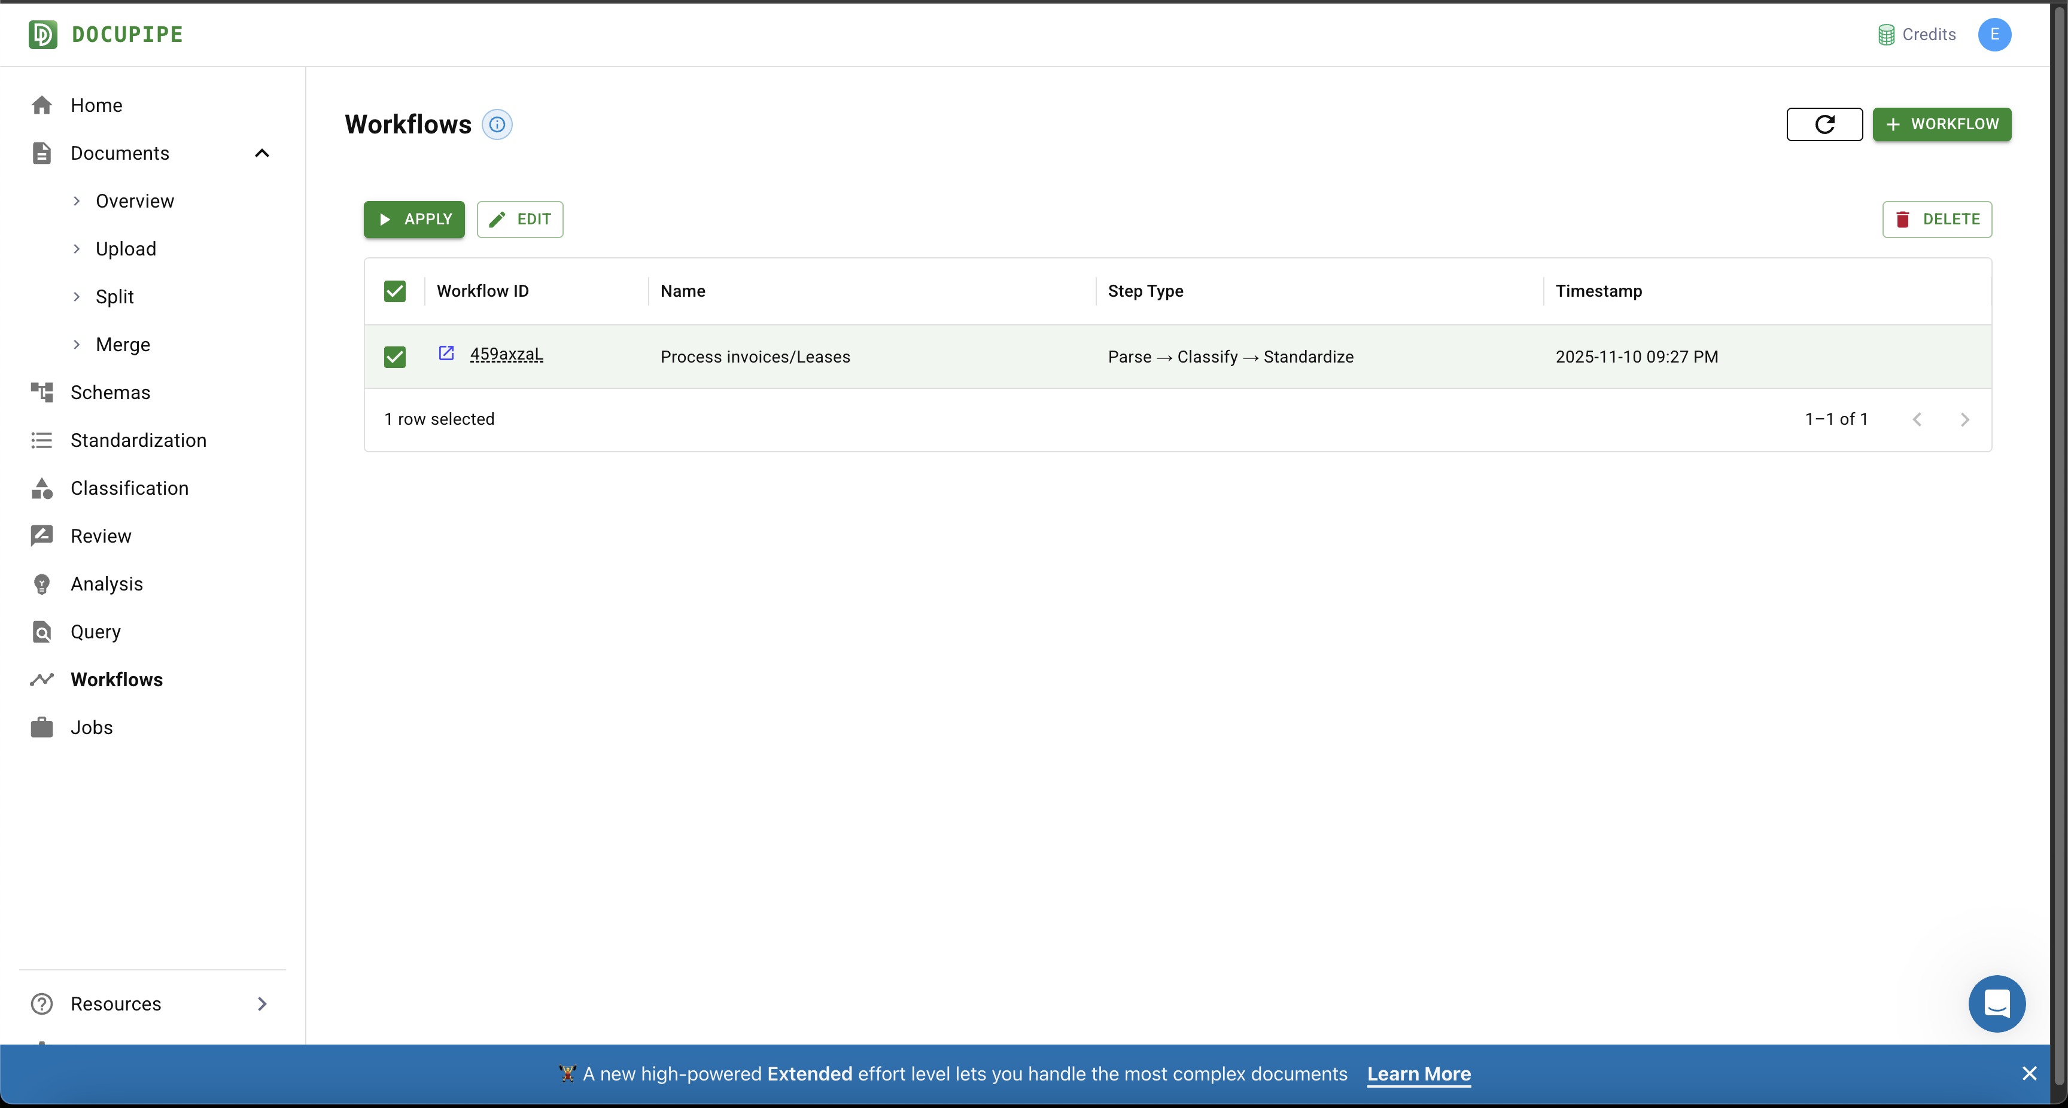Click the Credits icon

tap(1885, 35)
